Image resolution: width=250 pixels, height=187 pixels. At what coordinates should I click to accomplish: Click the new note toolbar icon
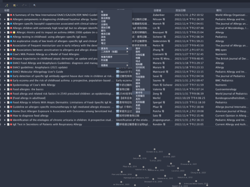(14, 5)
